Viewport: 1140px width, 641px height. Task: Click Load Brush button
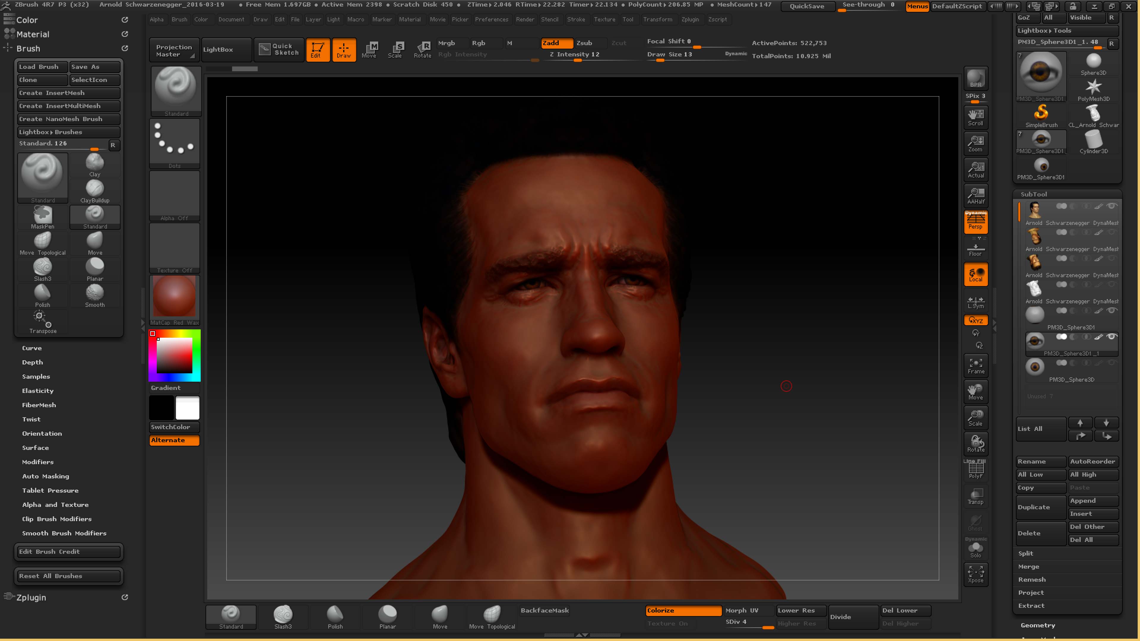pos(42,67)
